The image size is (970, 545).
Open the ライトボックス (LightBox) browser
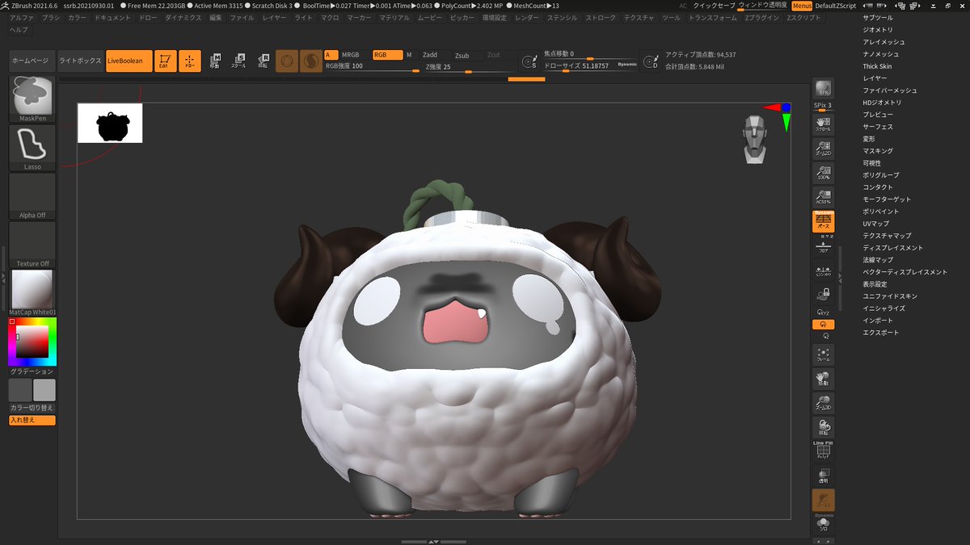(81, 61)
